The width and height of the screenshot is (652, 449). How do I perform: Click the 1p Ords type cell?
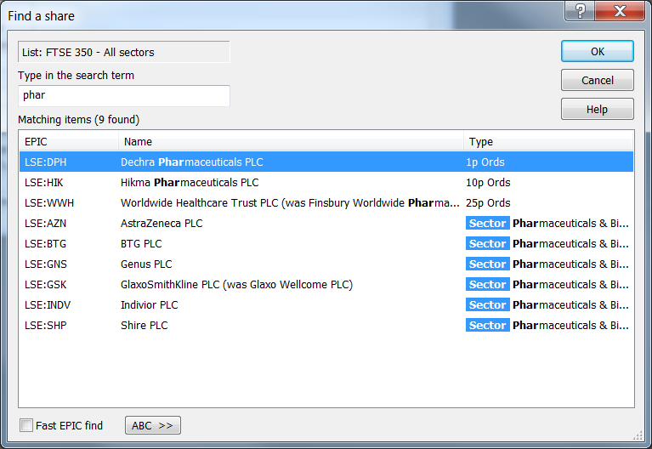pyautogui.click(x=485, y=162)
